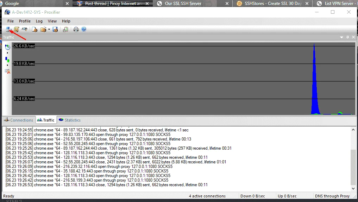The width and height of the screenshot is (358, 202).
Task: Click 'DNS through Proxy' status entry
Action: (332, 196)
